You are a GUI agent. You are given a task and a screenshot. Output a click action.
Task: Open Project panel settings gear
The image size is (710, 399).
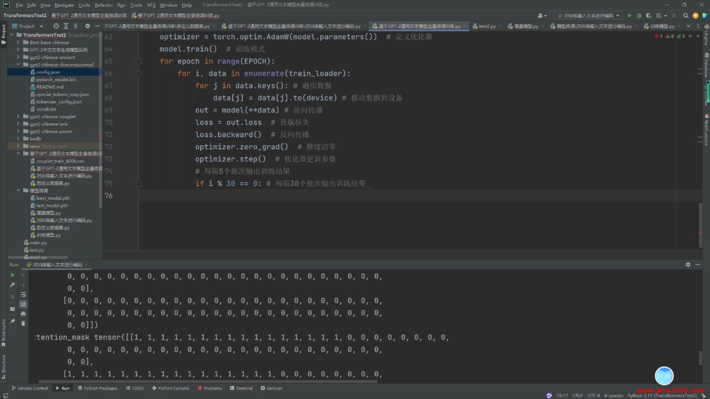[x=88, y=26]
